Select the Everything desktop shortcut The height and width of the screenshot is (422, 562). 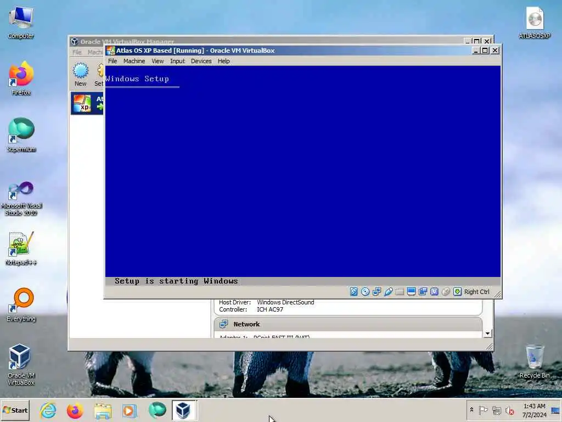point(21,304)
